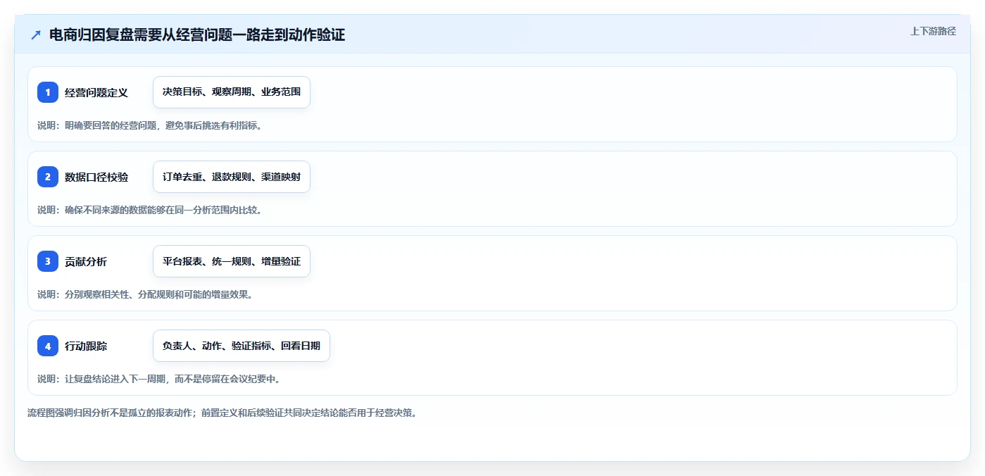Click the note 分别观察相关性
The image size is (985, 476).
pos(145,294)
